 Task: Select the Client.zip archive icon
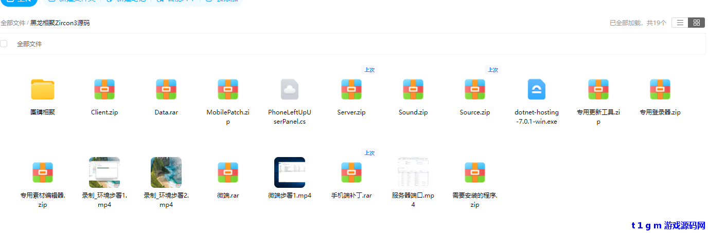pos(104,89)
